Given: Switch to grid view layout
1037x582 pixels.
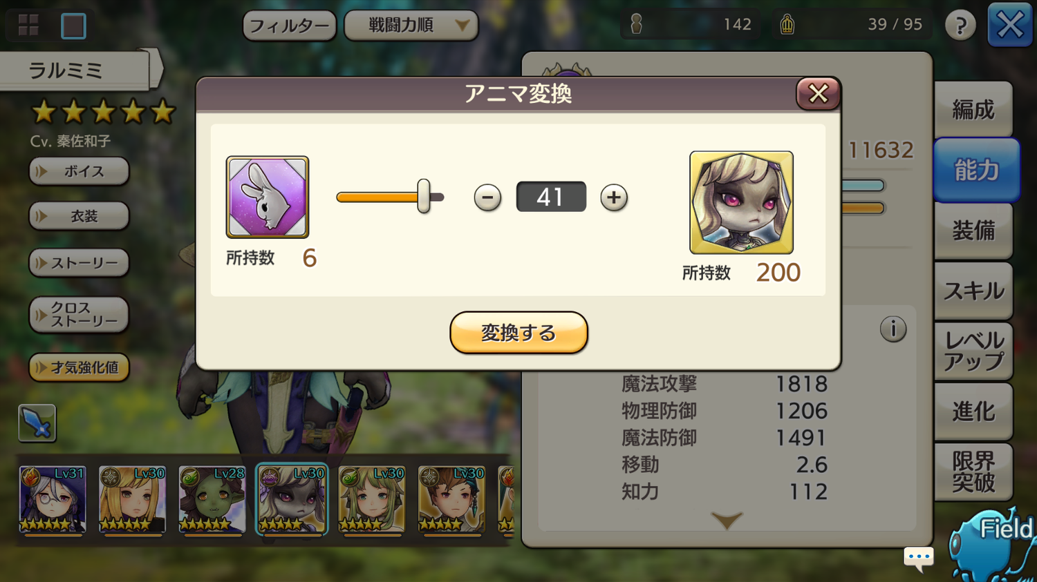Looking at the screenshot, I should pyautogui.click(x=28, y=26).
